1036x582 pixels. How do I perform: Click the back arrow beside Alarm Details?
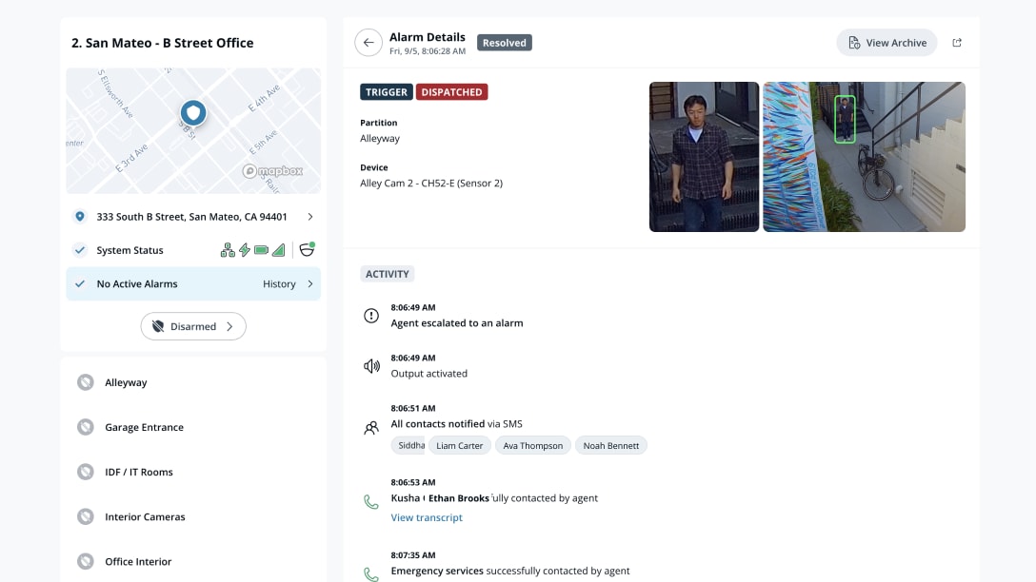[x=369, y=43]
